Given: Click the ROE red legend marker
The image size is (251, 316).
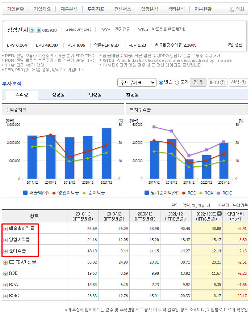Looking at the screenshot, I should click(x=184, y=193).
